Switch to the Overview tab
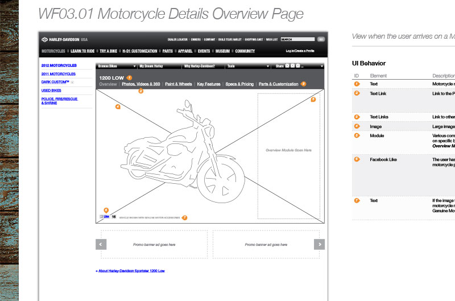This screenshot has width=455, height=301. pos(108,84)
